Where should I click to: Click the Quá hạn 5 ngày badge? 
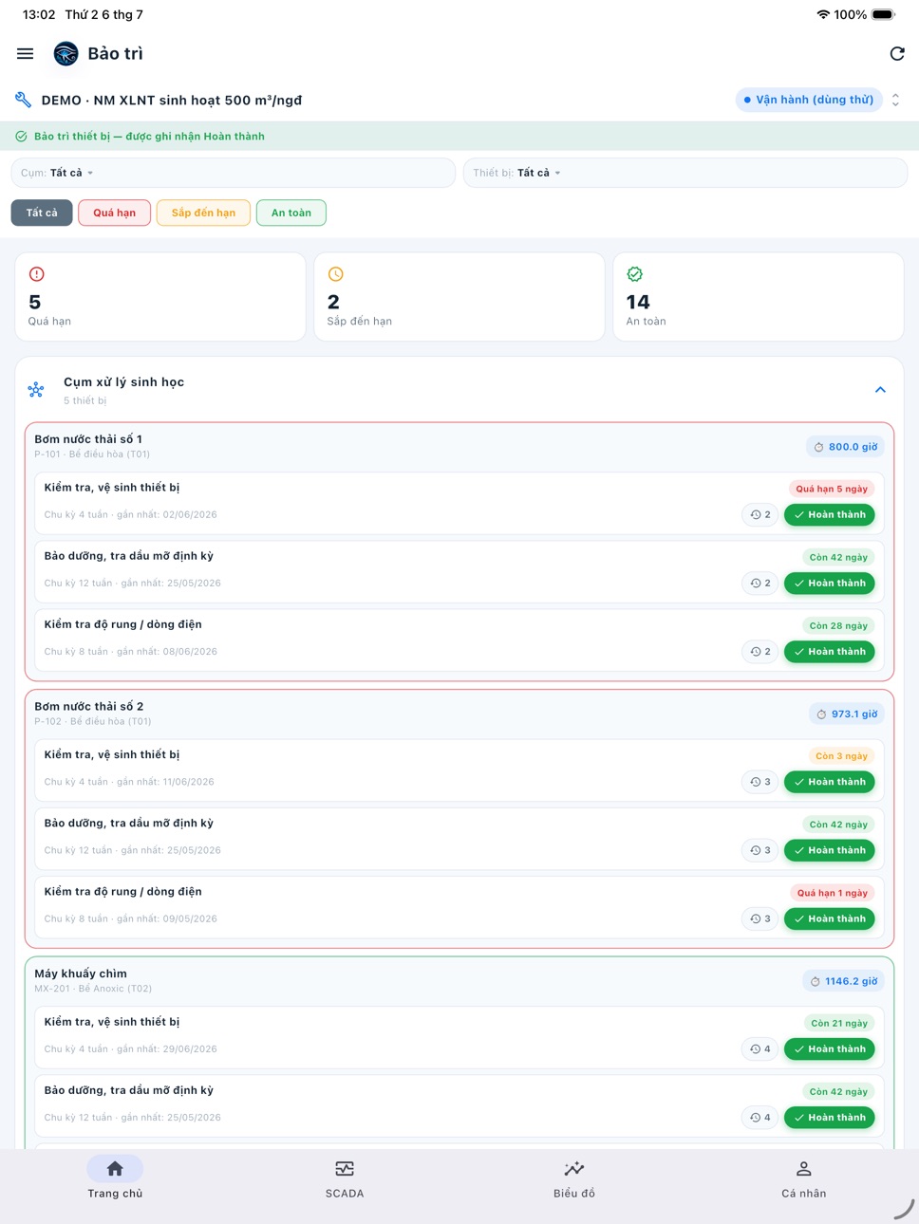pos(832,490)
